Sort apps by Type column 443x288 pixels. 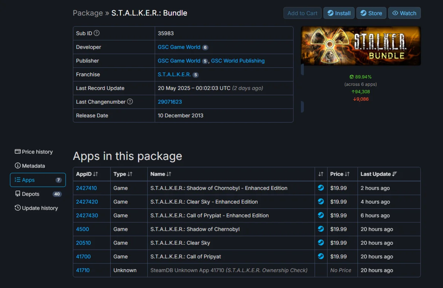[123, 174]
